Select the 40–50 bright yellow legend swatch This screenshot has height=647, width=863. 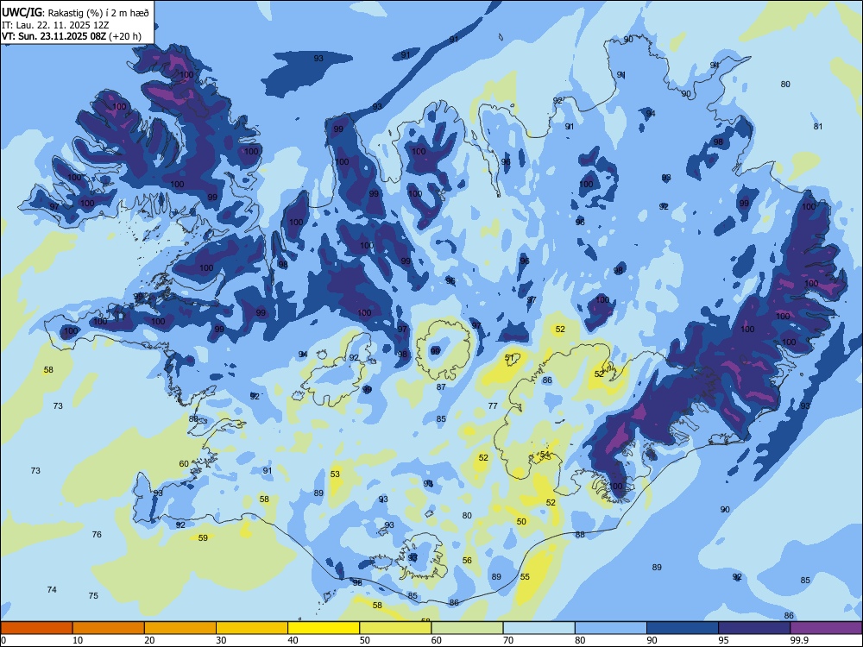[x=324, y=628]
